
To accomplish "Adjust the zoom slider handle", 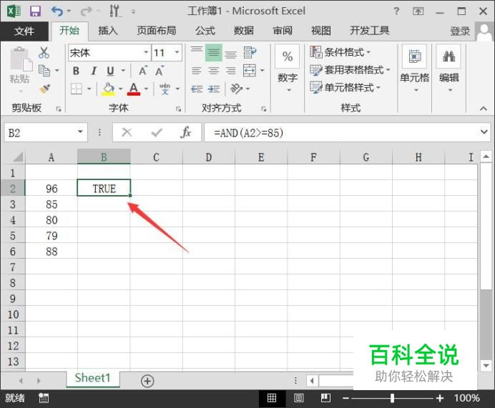I will tap(392, 398).
